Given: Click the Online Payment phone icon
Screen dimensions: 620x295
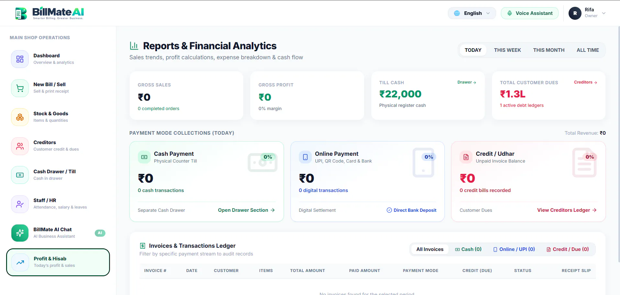Looking at the screenshot, I should tap(305, 157).
